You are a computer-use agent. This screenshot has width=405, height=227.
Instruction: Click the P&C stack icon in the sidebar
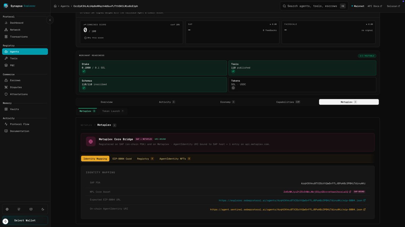click(x=6, y=65)
